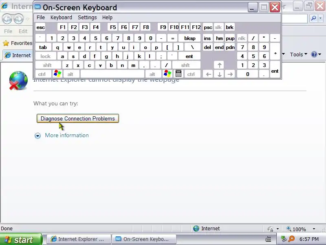Click the application menu key on keyboard
Screen dimensions: 326x245
(x=178, y=74)
